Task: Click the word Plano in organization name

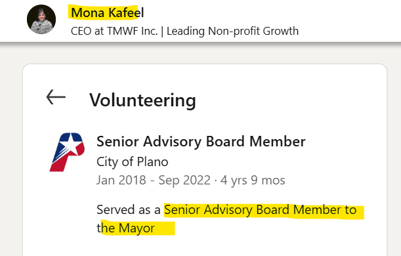Action: 153,162
